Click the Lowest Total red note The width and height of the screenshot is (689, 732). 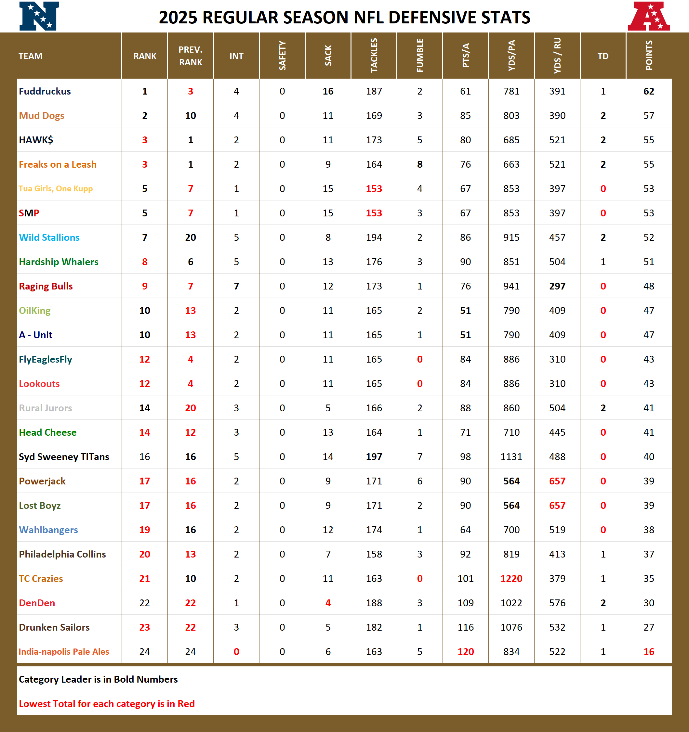click(x=107, y=704)
